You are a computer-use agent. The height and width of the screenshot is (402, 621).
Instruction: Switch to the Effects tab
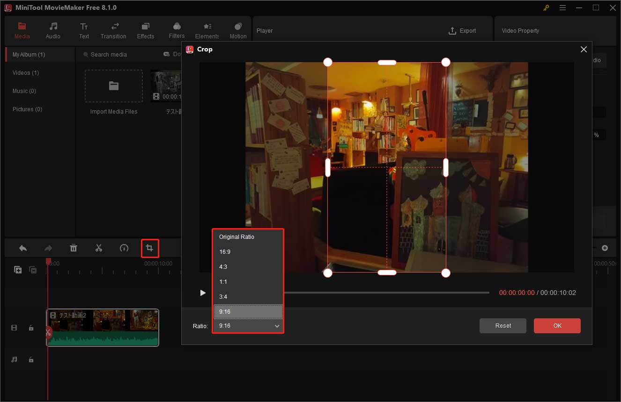click(x=146, y=31)
